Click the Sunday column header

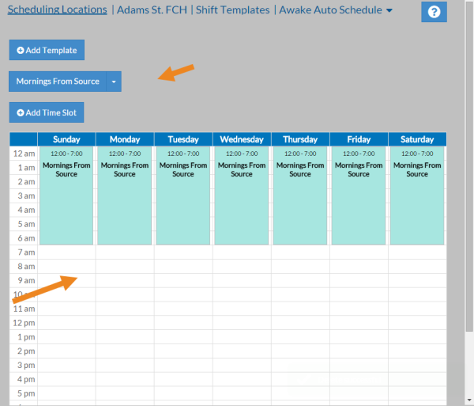(66, 139)
